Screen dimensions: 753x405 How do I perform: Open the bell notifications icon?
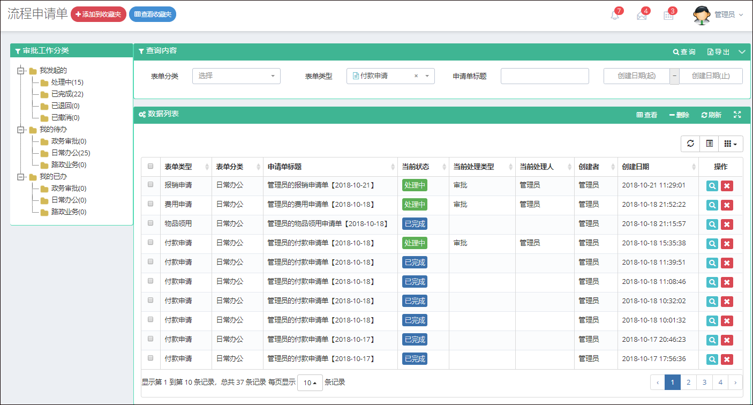(615, 16)
